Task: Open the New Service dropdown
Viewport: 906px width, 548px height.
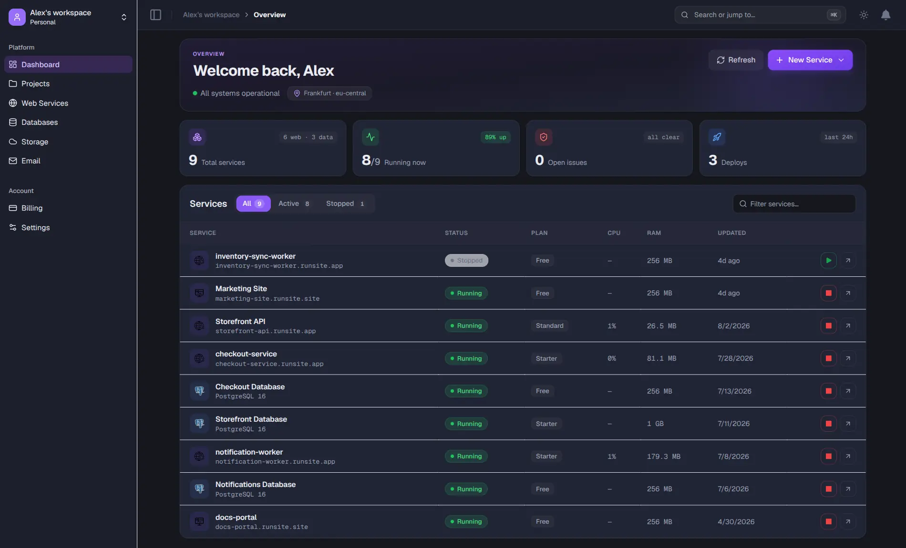Action: click(810, 60)
